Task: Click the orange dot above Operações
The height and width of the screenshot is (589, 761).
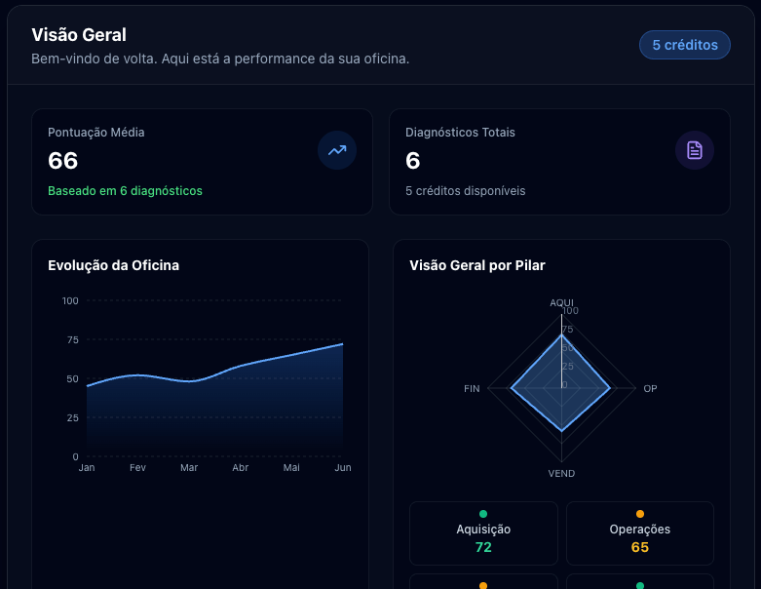Action: coord(640,514)
